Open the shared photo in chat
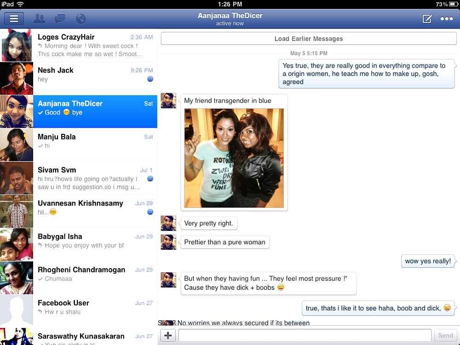Viewport: 460px width, 345px height. click(234, 158)
